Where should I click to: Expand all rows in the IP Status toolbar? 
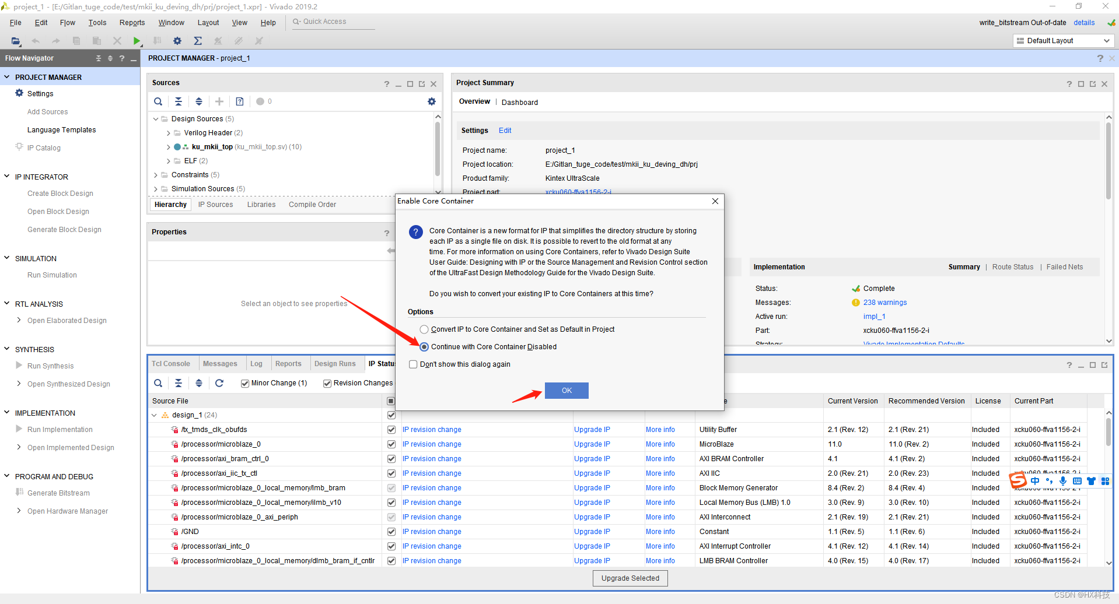[x=199, y=383]
